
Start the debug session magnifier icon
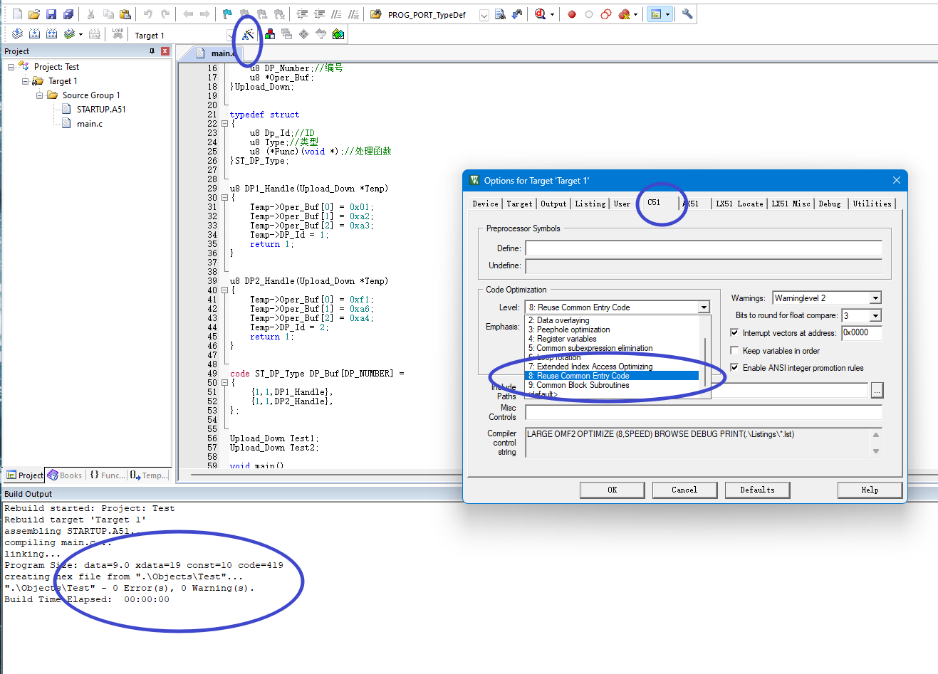coord(540,14)
